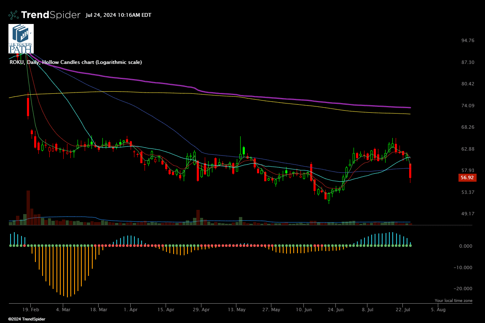Click the latest red candle at chart's right edge
Screen dimensions: 485x323
click(410, 171)
